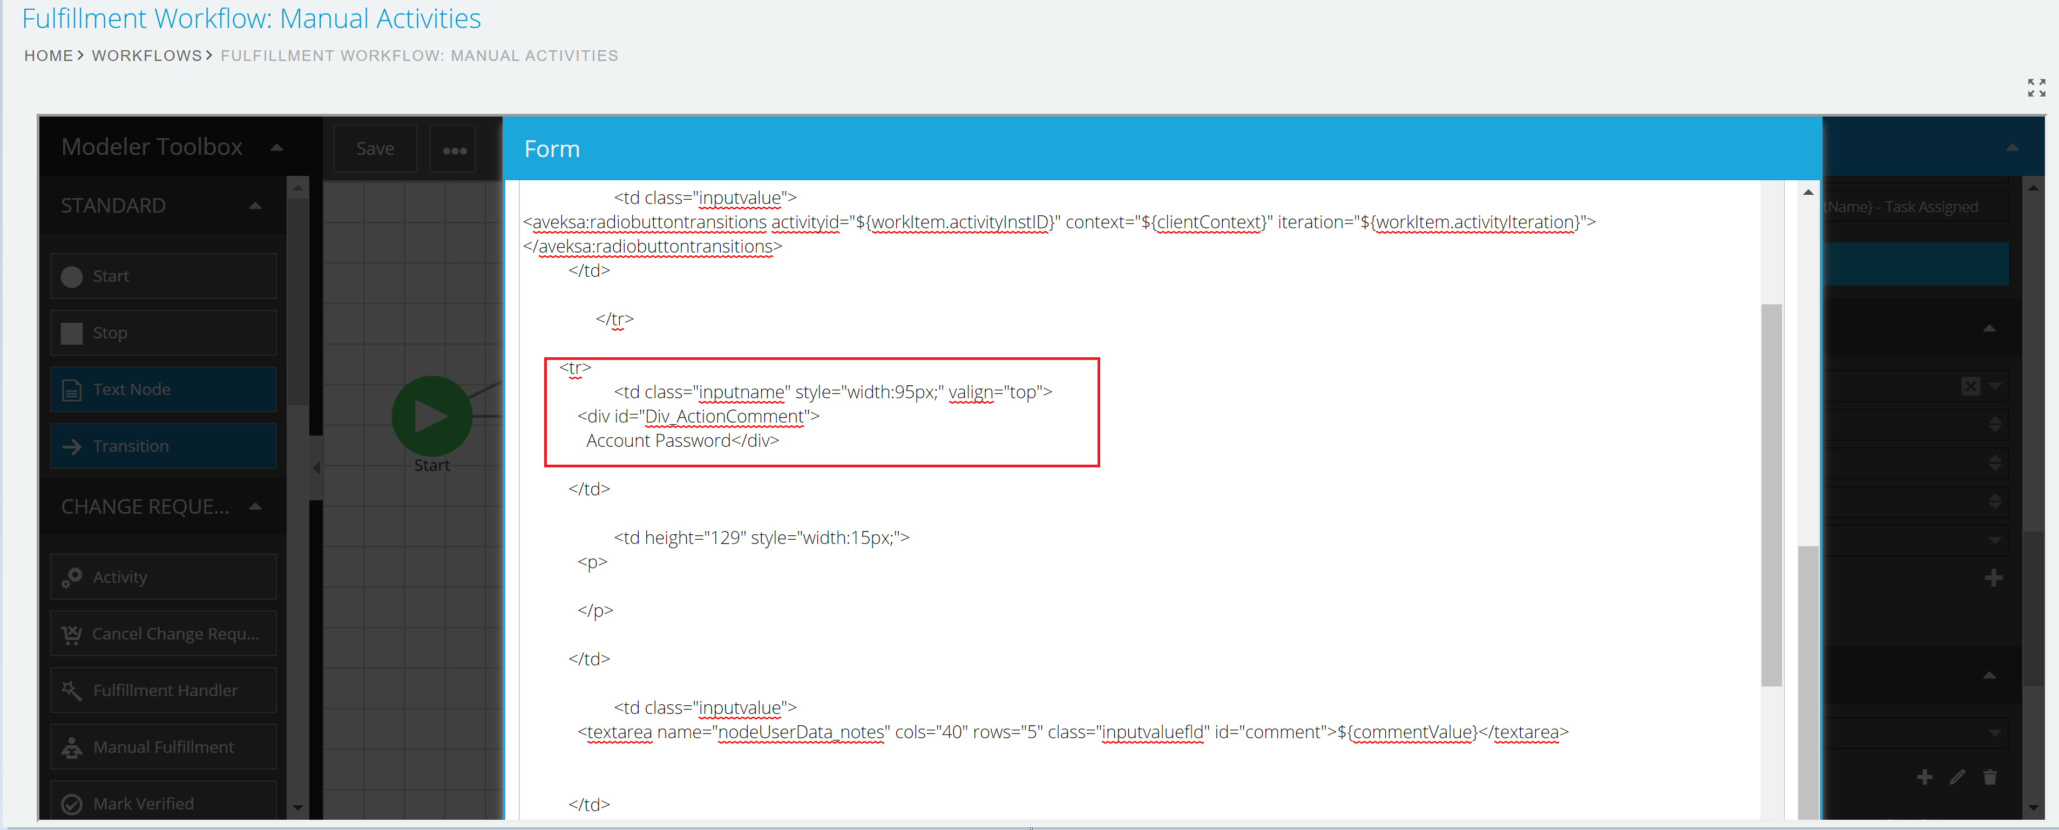Click the Manual Fulfillment toolbox item

[163, 748]
